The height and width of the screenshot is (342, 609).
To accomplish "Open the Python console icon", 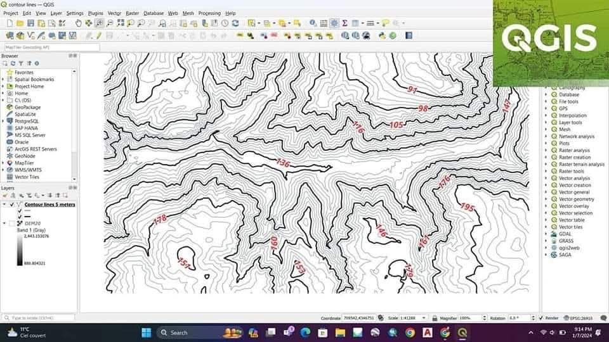I will tap(382, 35).
